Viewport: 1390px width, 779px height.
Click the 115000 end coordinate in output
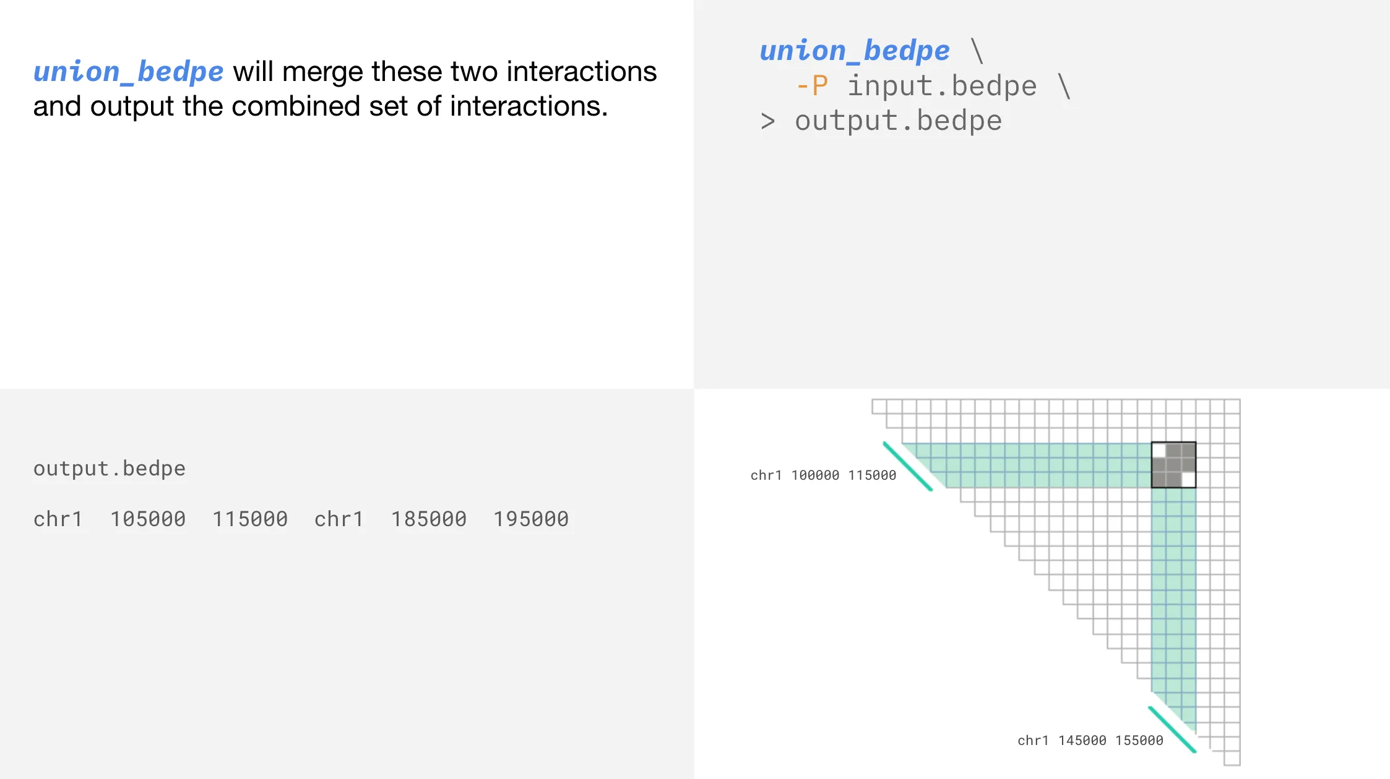pyautogui.click(x=250, y=519)
